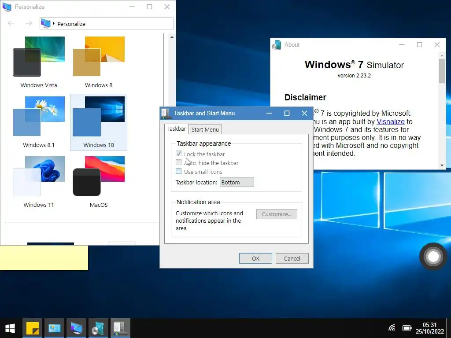Open the Windows Start button
The width and height of the screenshot is (451, 338).
(x=10, y=328)
